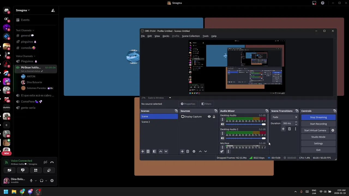Screen dimensions: 349x196
Task: Open advanced audio properties gears icon
Action: click(x=222, y=151)
